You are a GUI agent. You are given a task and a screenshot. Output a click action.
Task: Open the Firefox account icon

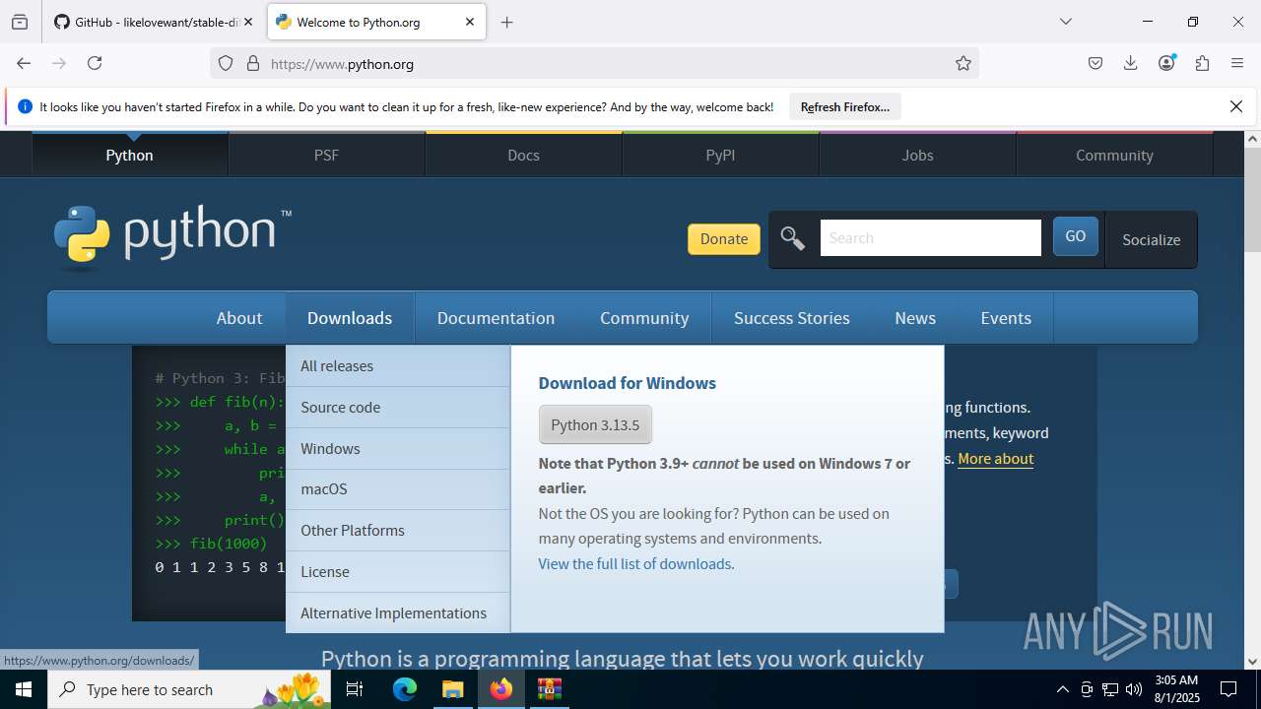tap(1166, 63)
